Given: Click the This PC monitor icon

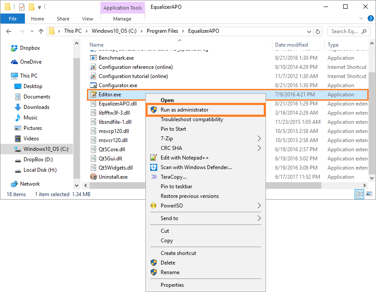Looking at the screenshot, I should 14,76.
